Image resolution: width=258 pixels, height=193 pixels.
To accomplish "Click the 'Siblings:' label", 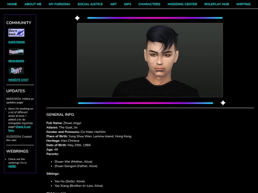I will pos(53,173).
